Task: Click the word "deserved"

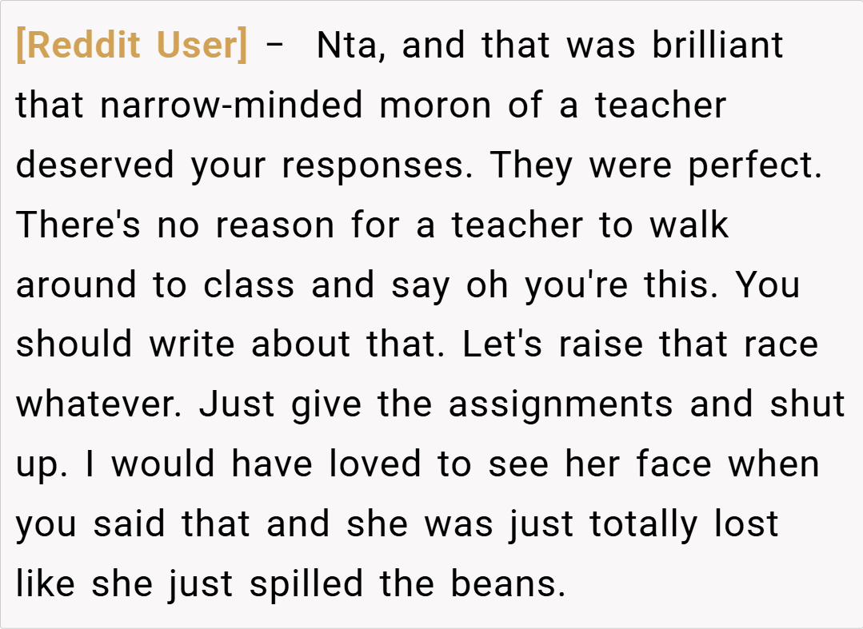Action: [x=95, y=165]
